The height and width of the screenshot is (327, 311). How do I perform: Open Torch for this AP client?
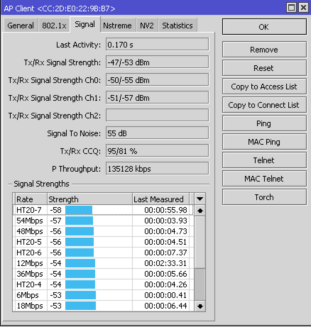point(264,197)
